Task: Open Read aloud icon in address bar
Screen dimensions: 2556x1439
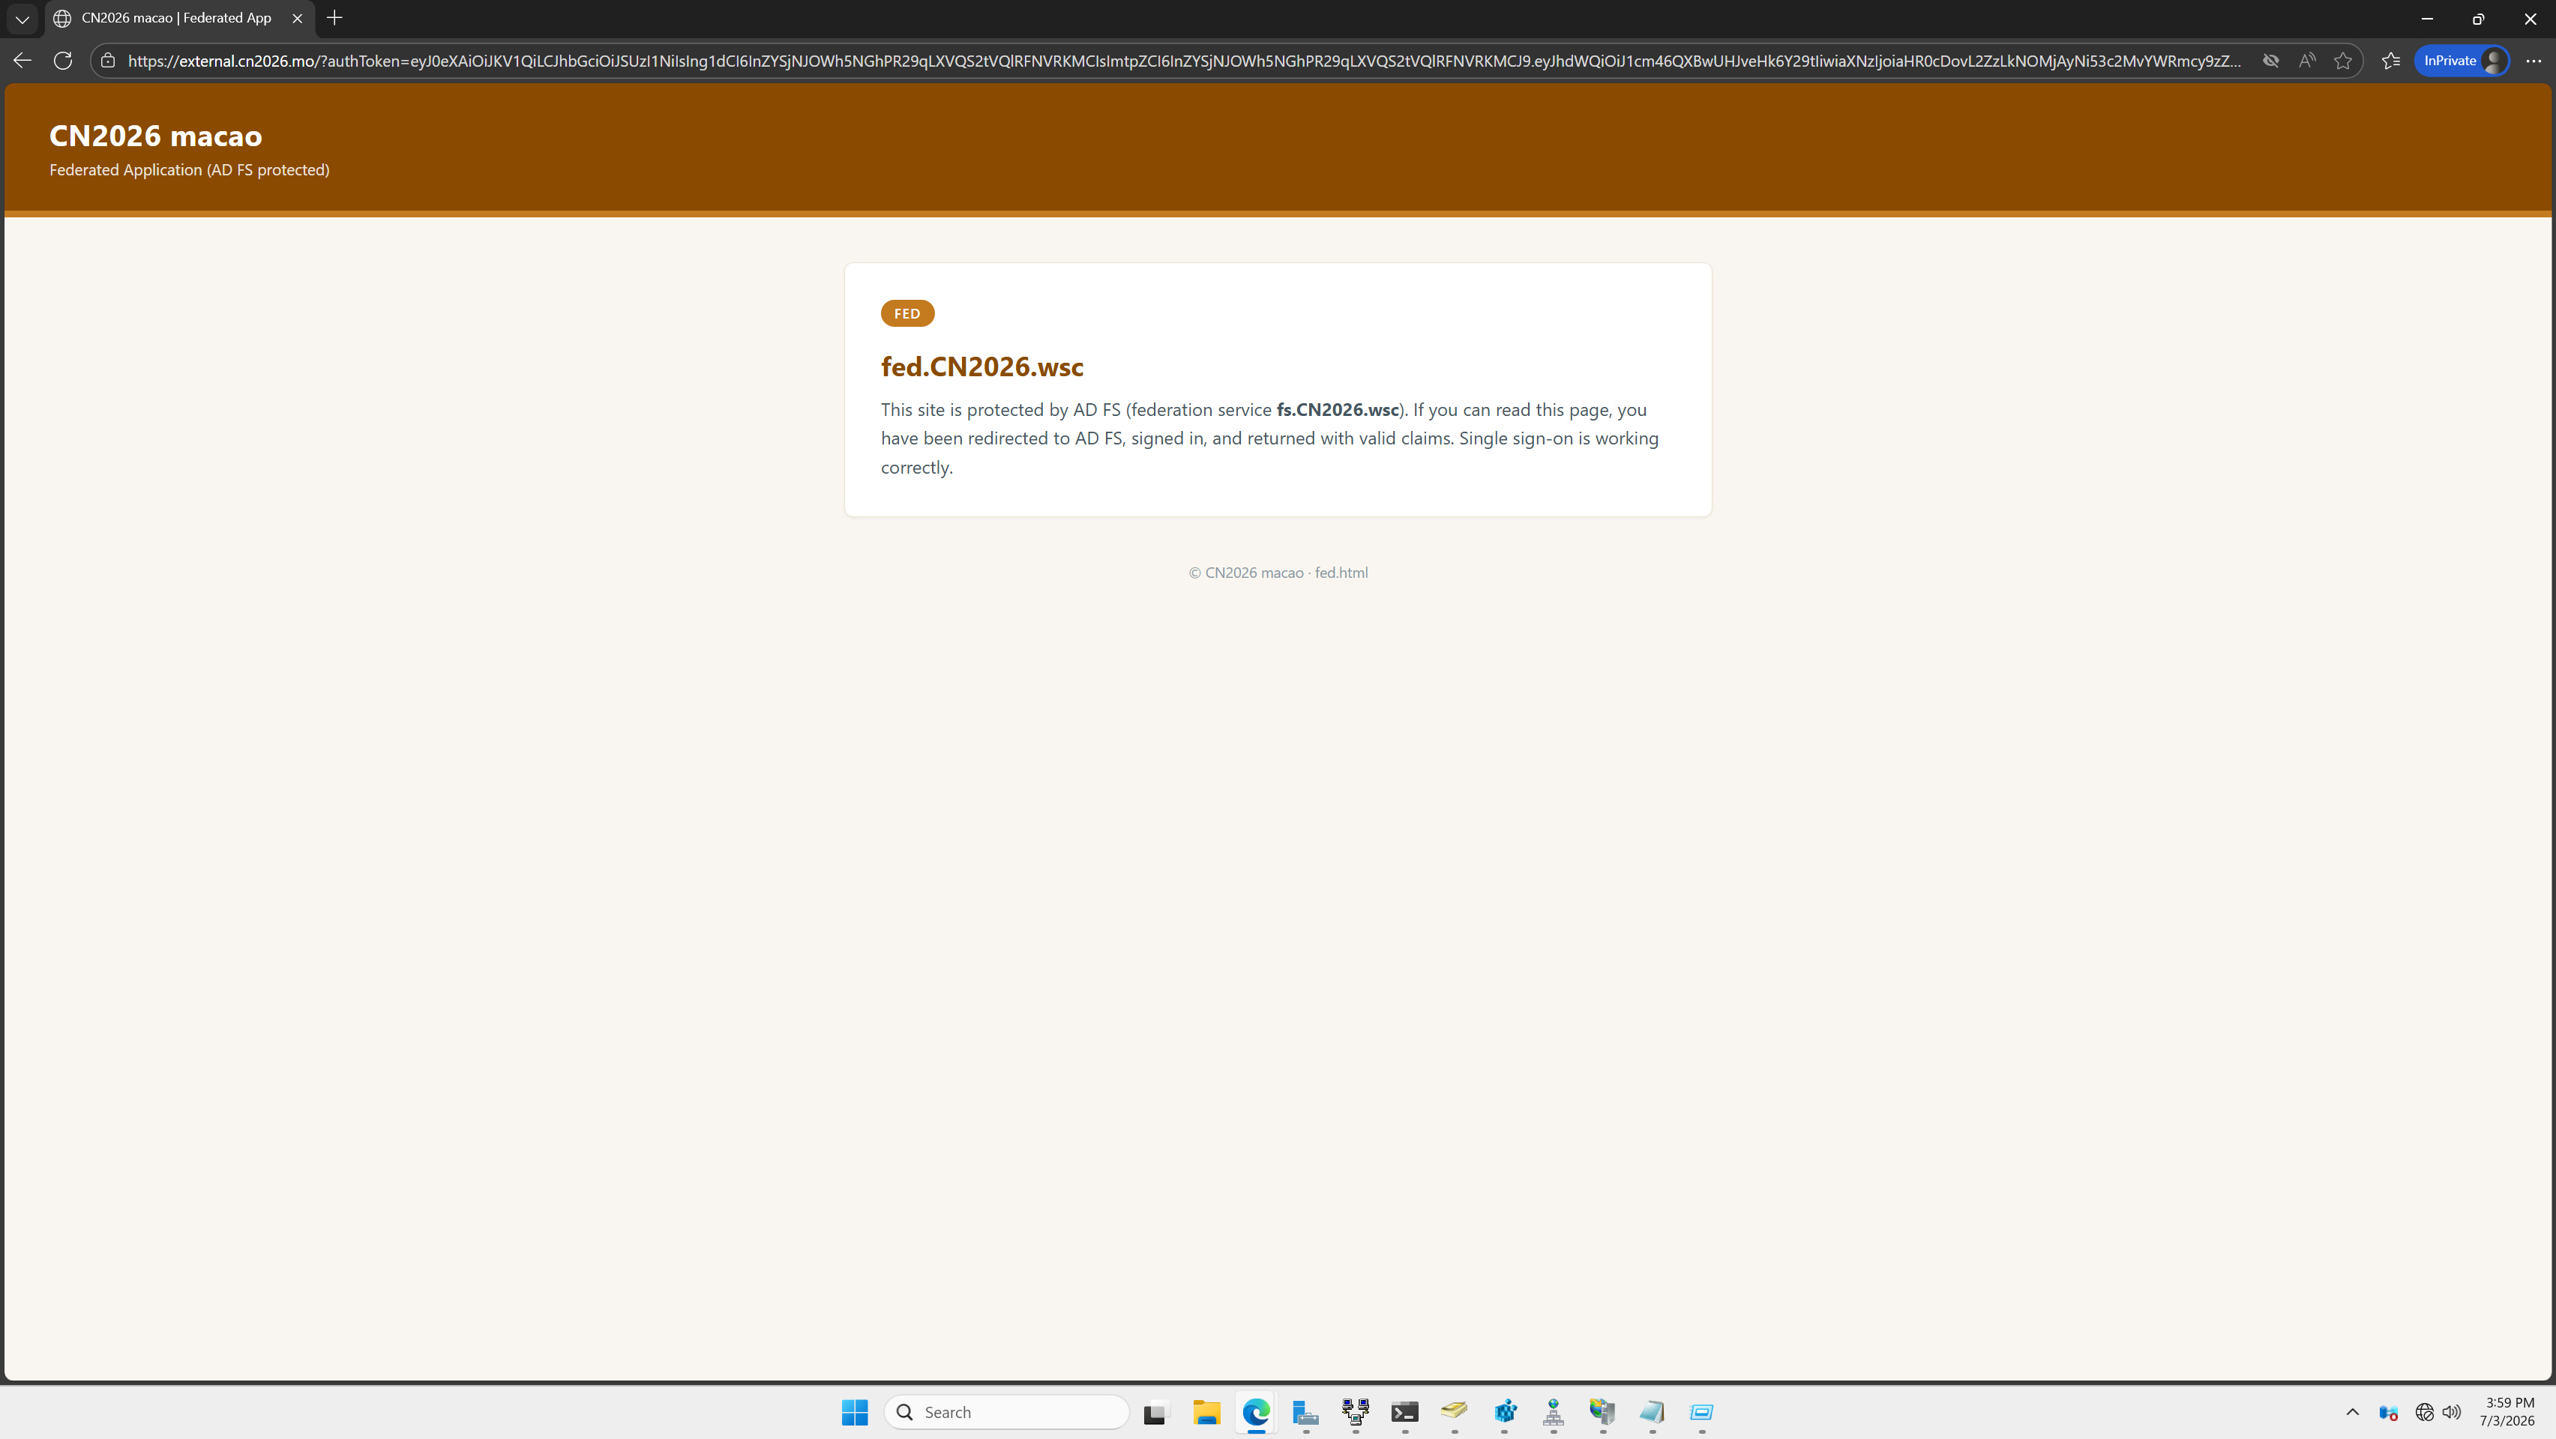Action: tap(2307, 61)
